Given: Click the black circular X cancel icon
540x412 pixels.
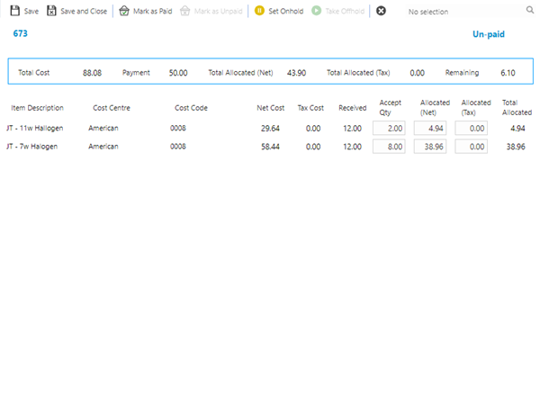Looking at the screenshot, I should (381, 11).
